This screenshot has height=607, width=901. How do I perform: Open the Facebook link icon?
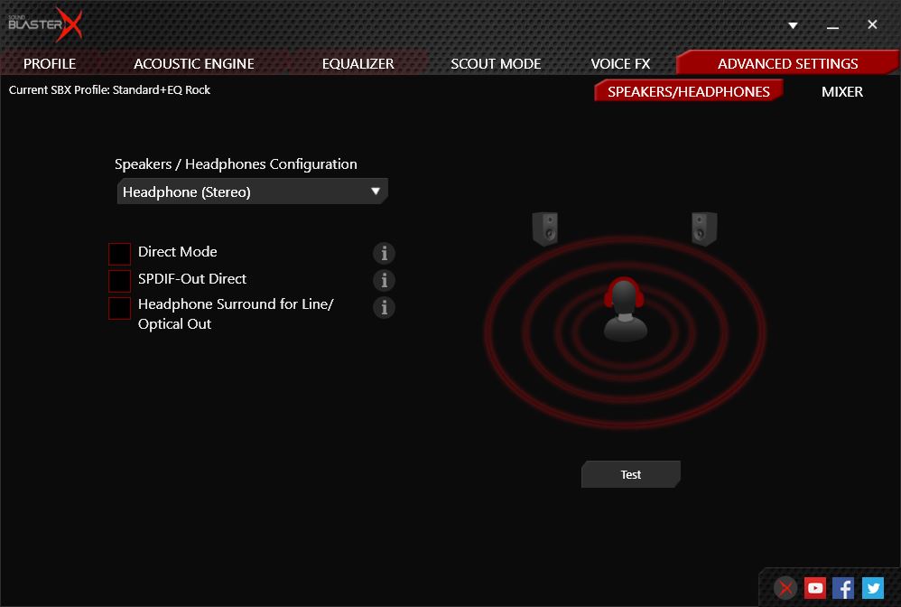click(843, 588)
